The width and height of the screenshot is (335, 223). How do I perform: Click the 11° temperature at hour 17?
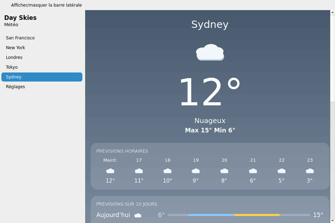tap(139, 180)
